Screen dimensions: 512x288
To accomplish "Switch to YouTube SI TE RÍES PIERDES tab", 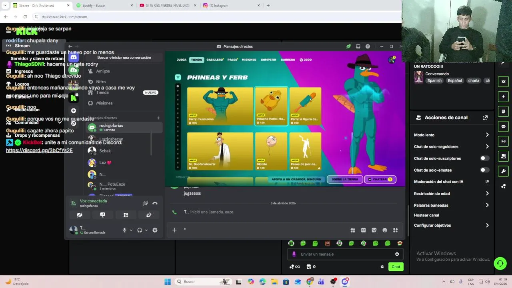I will (168, 6).
